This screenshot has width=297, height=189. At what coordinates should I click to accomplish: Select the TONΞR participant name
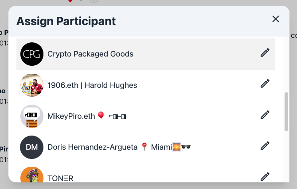(60, 178)
